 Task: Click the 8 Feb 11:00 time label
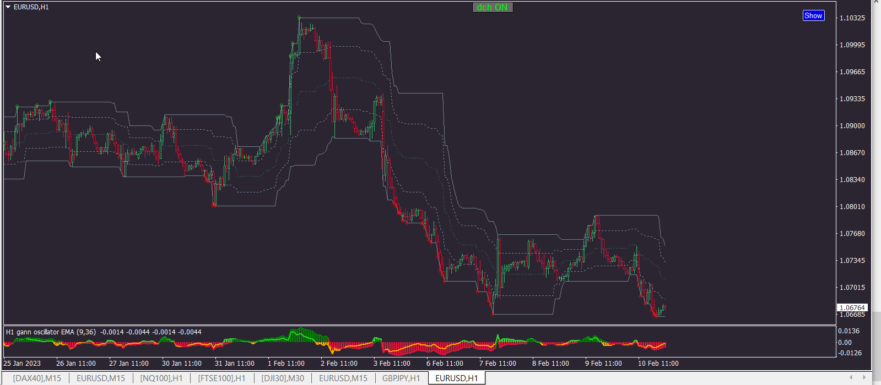[550, 364]
